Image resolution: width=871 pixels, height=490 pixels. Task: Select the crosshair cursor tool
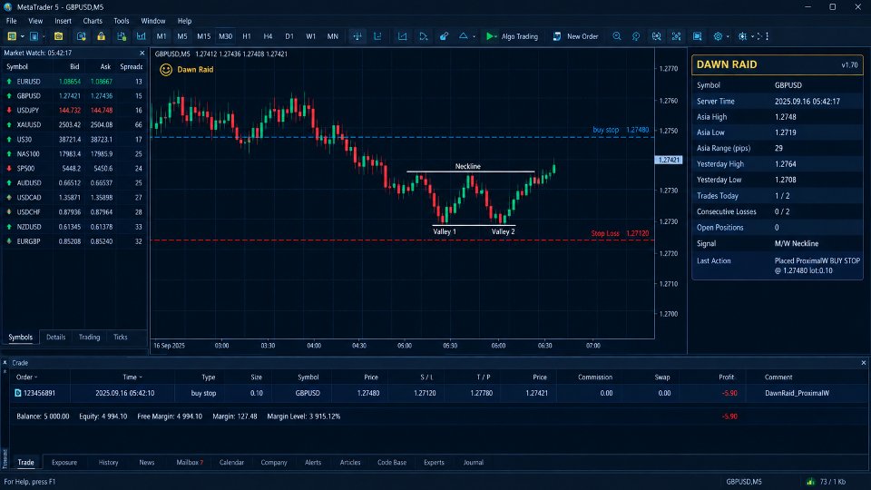click(x=357, y=36)
